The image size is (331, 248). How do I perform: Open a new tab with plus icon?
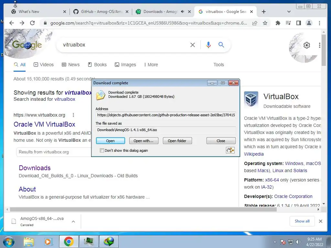pos(264,12)
